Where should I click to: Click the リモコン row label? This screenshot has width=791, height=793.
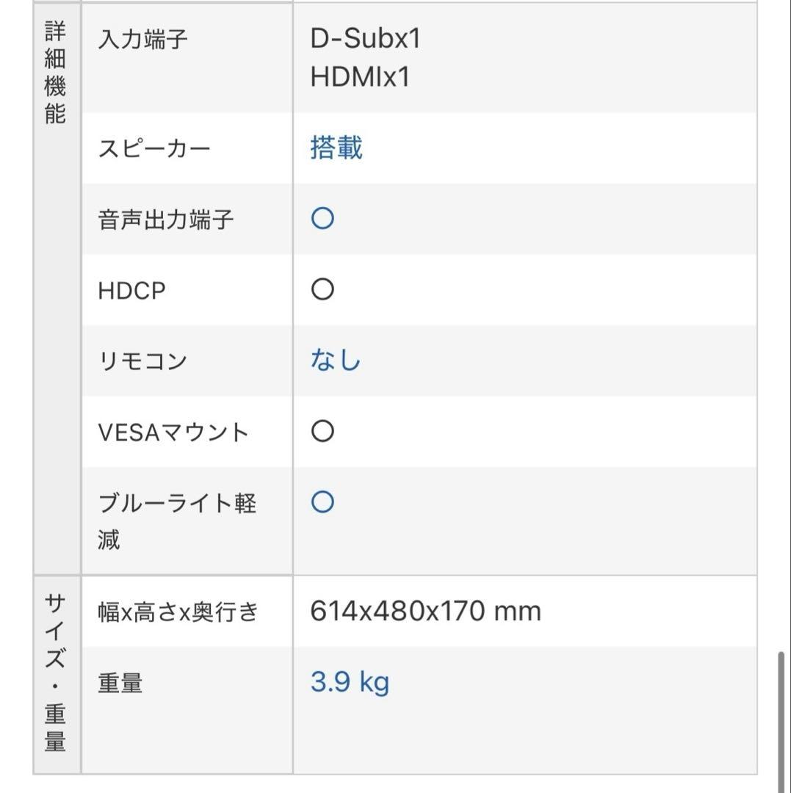(x=142, y=361)
